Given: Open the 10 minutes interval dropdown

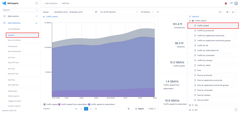Looking at the screenshot, I should (147, 12).
